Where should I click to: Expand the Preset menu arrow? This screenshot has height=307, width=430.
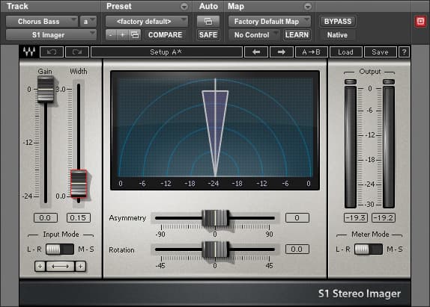[184, 6]
